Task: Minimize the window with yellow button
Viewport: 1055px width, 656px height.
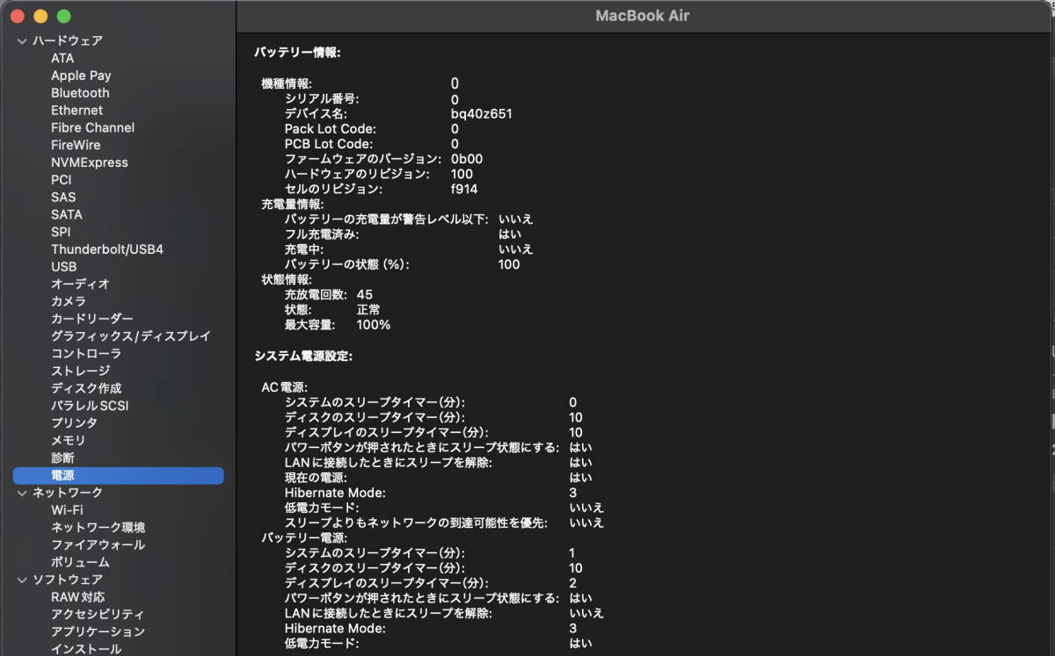Action: (40, 16)
